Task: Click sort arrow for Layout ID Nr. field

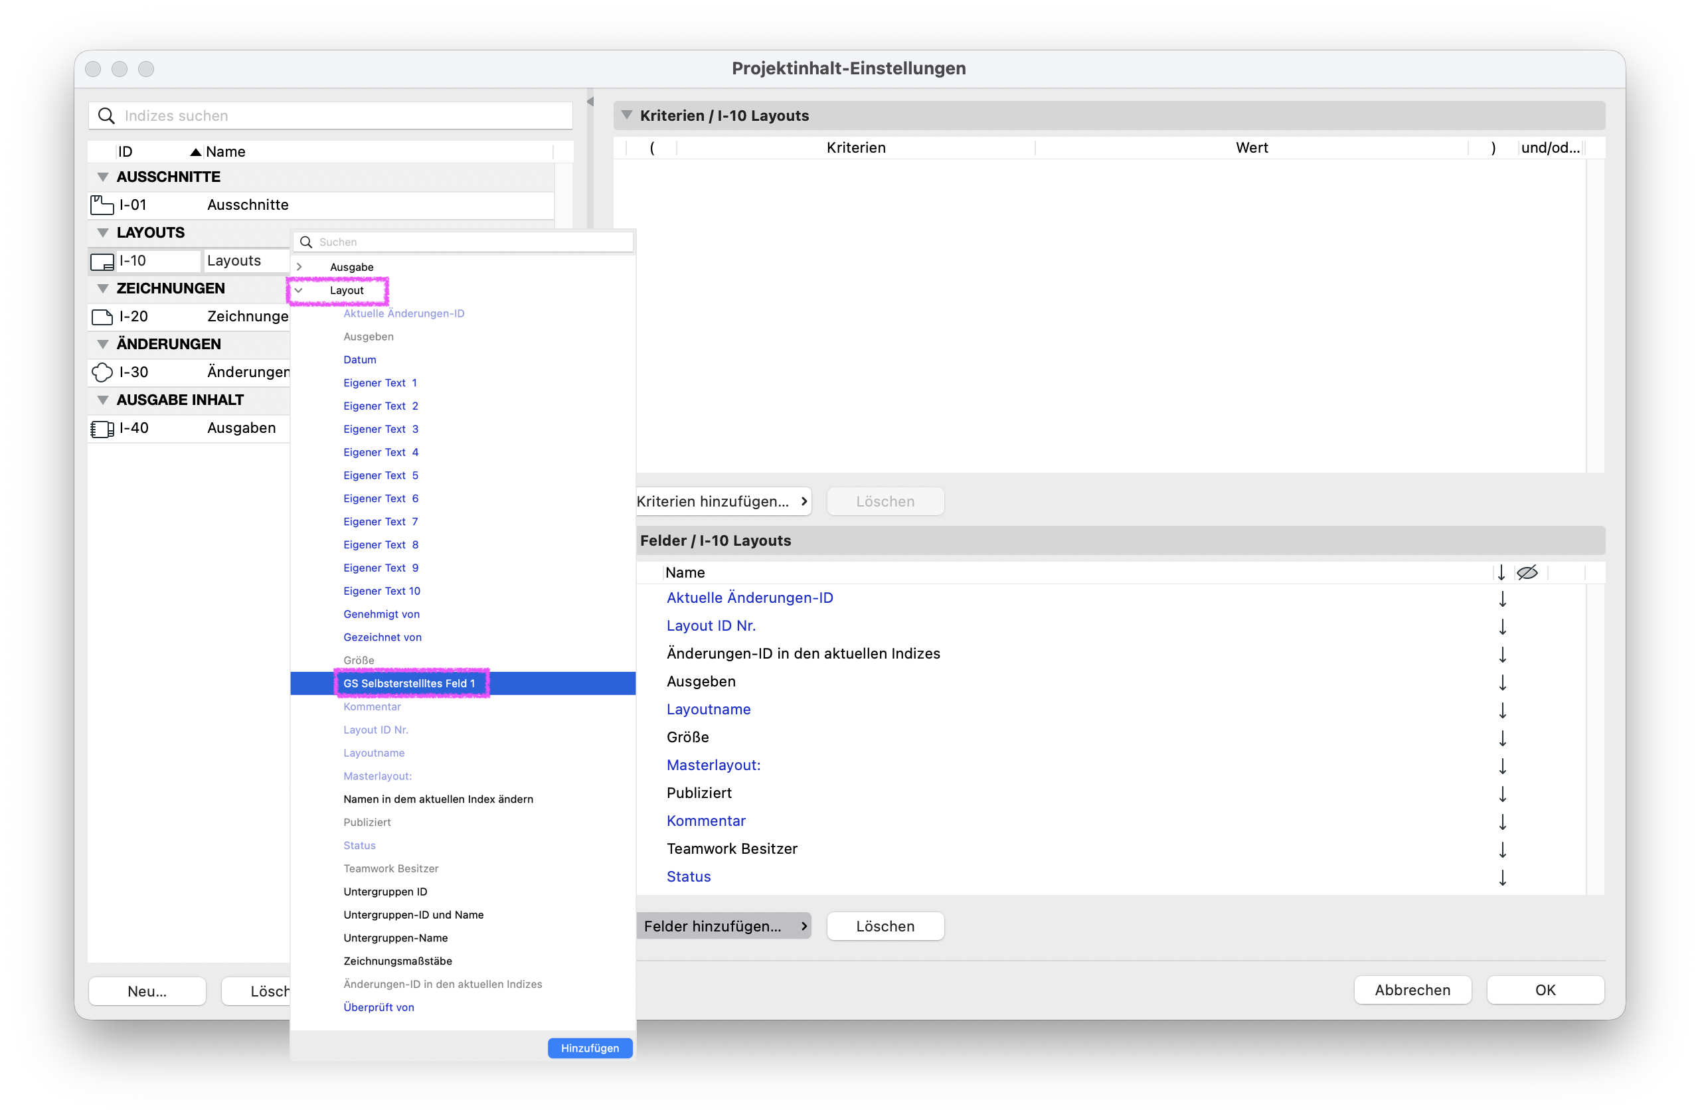Action: coord(1502,626)
